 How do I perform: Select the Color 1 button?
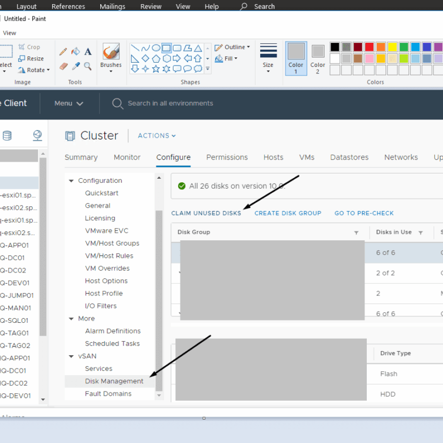point(296,59)
